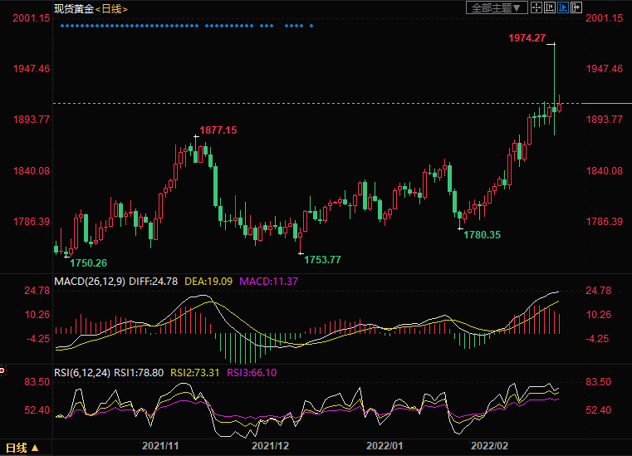The image size is (632, 456).
Task: Select the RSI(6,12,24) indicator label
Action: pyautogui.click(x=82, y=373)
